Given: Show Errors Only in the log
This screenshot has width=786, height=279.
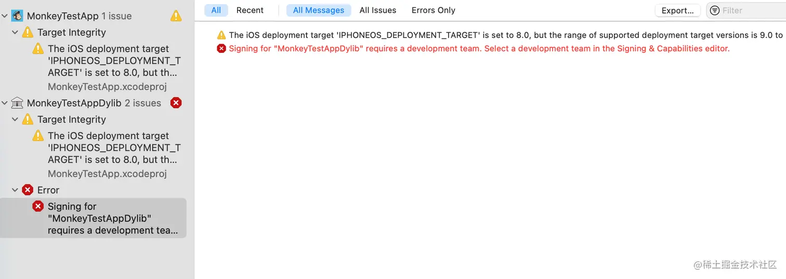Looking at the screenshot, I should pos(434,10).
